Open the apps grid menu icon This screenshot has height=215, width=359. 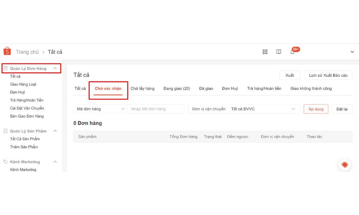(265, 52)
